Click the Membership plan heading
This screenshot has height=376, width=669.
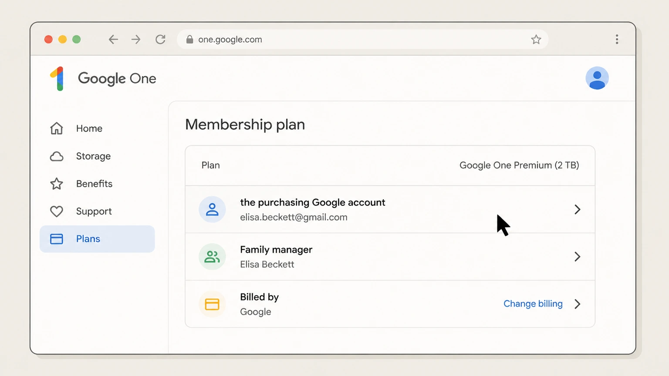tap(245, 124)
